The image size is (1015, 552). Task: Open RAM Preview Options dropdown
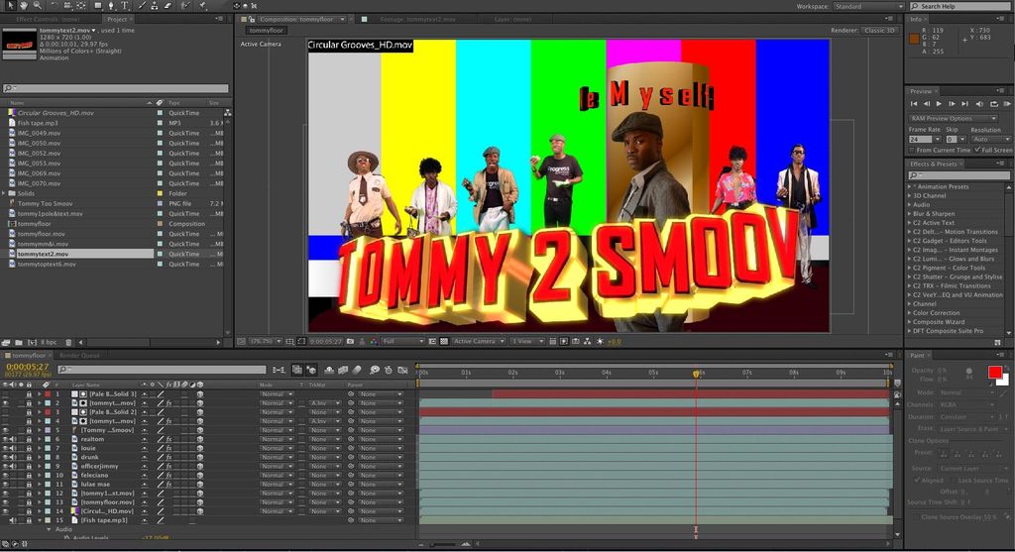pyautogui.click(x=954, y=118)
